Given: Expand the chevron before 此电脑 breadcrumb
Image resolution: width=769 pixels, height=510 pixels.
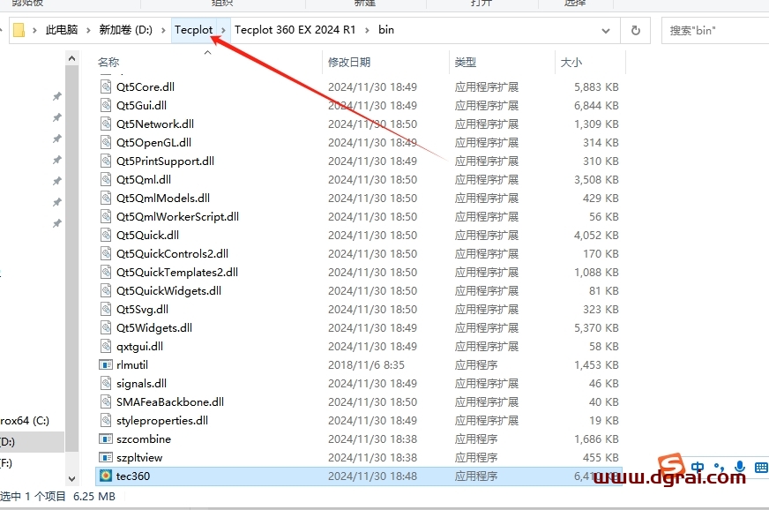Looking at the screenshot, I should 34,30.
